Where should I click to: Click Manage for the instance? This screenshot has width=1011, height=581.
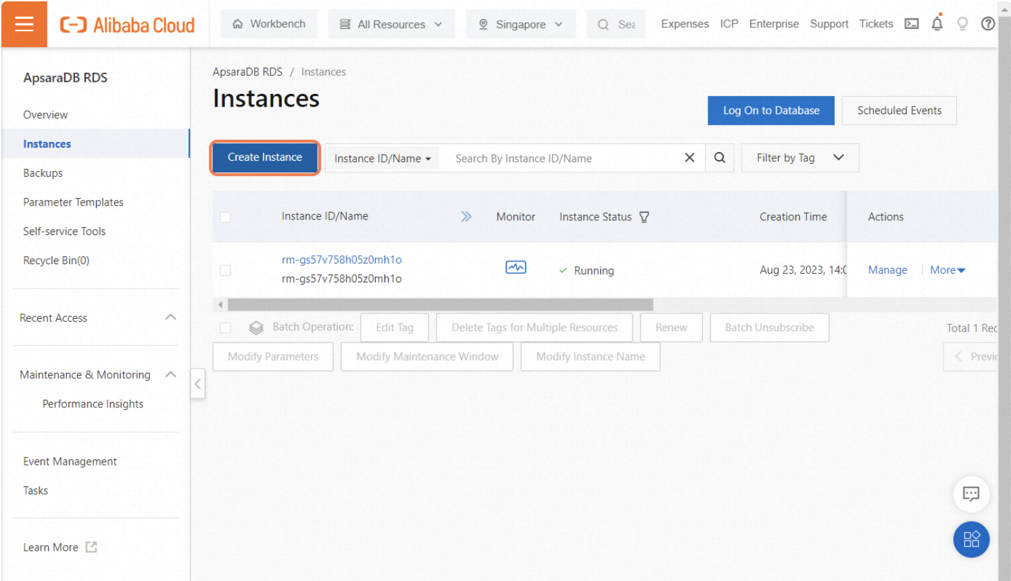[887, 270]
